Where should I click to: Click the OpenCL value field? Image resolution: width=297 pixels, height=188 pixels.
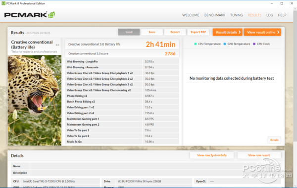click(245, 181)
